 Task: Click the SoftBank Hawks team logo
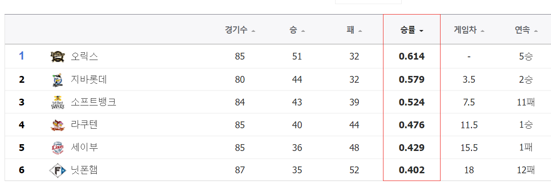coord(58,102)
